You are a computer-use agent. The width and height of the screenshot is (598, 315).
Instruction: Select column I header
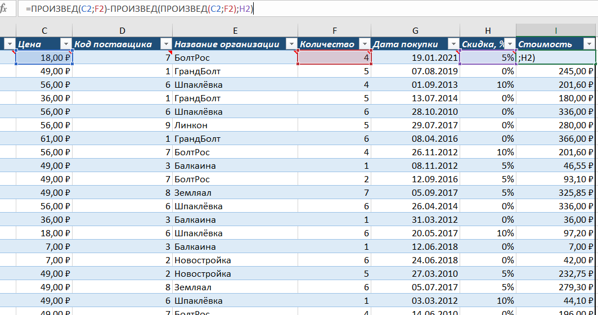click(556, 30)
